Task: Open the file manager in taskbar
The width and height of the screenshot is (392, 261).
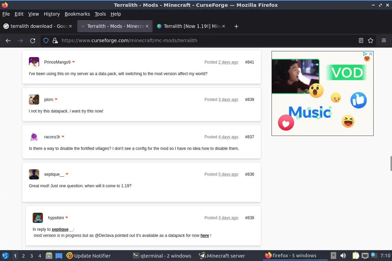Action: [49, 256]
